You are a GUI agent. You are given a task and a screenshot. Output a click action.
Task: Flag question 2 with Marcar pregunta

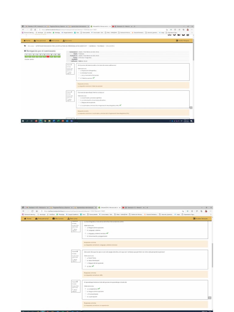[69, 100]
